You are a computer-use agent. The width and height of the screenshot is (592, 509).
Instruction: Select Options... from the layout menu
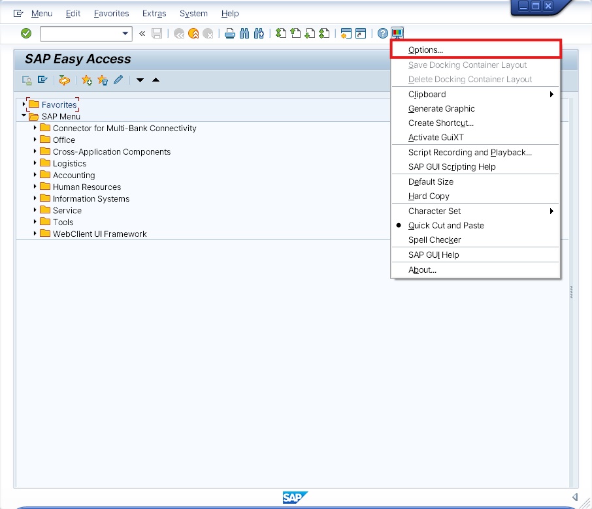pos(475,50)
